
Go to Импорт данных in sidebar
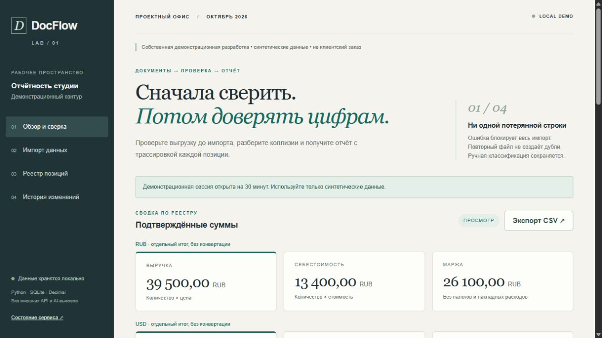[57, 150]
